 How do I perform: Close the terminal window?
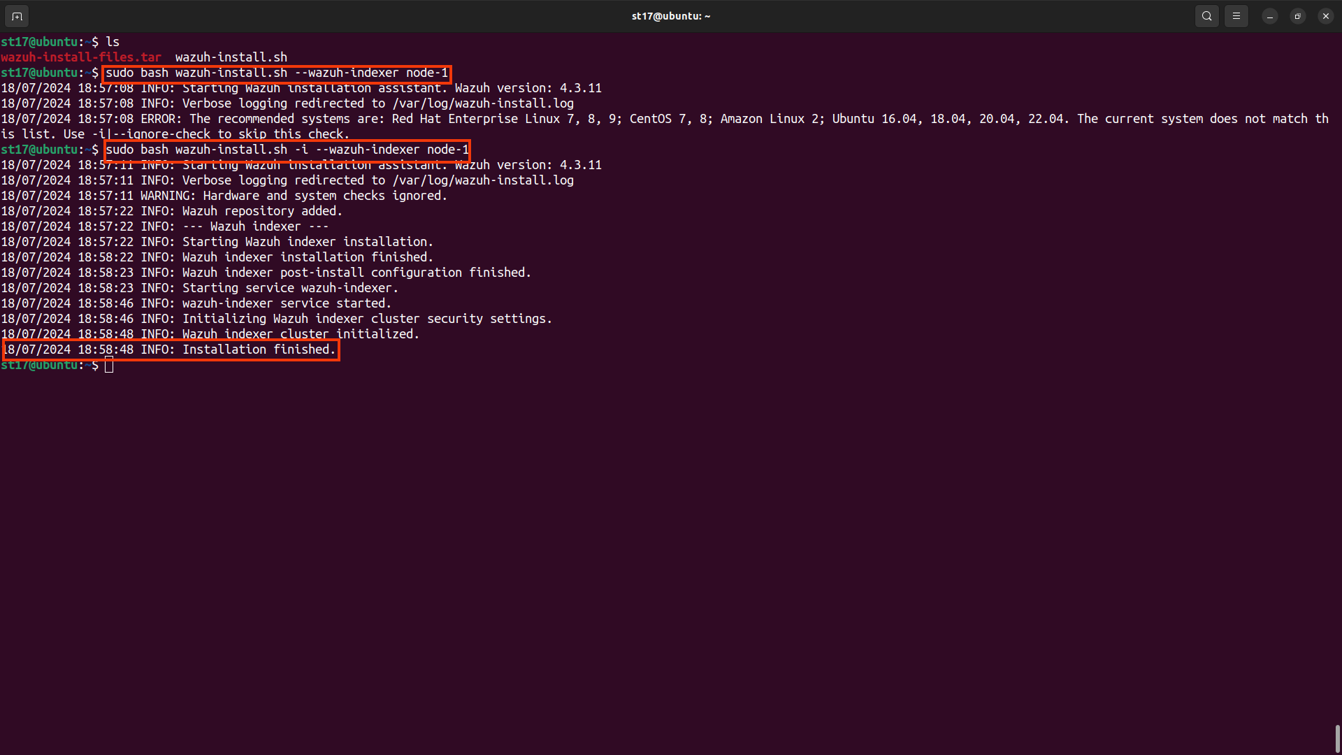pos(1326,16)
